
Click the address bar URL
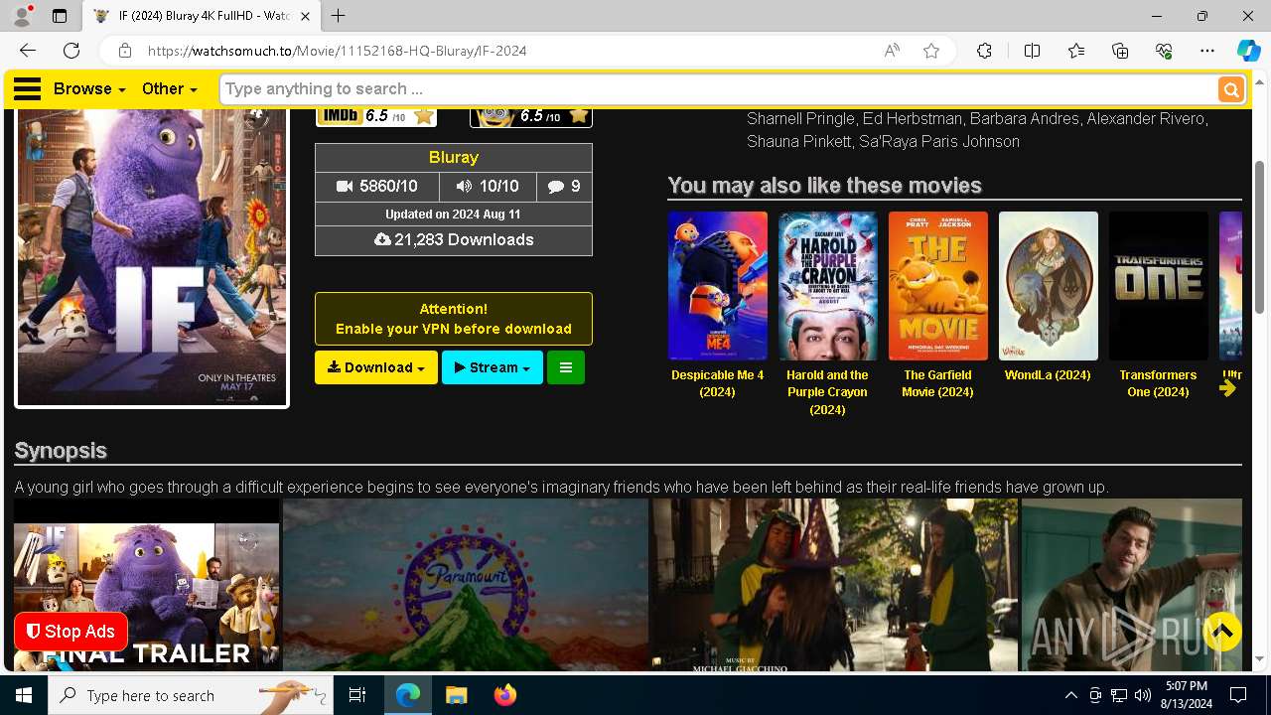tap(338, 51)
